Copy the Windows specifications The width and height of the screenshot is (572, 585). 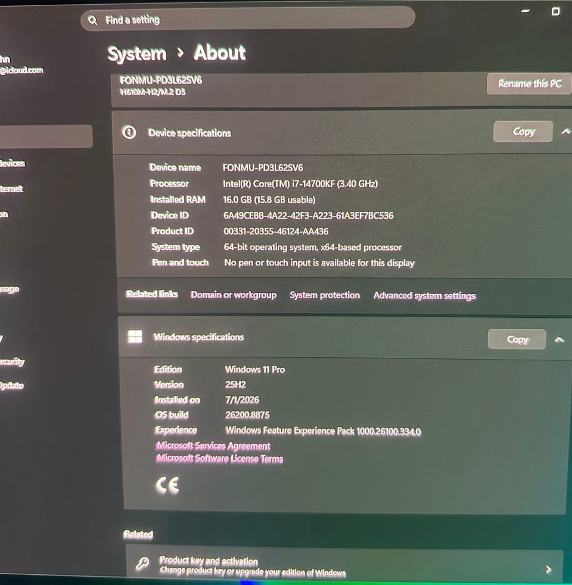pos(517,339)
